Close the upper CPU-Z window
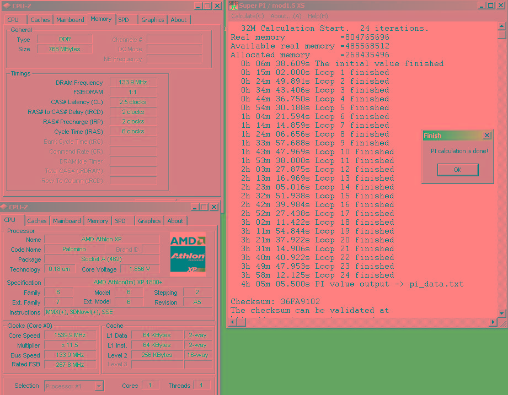The image size is (508, 395). click(217, 6)
